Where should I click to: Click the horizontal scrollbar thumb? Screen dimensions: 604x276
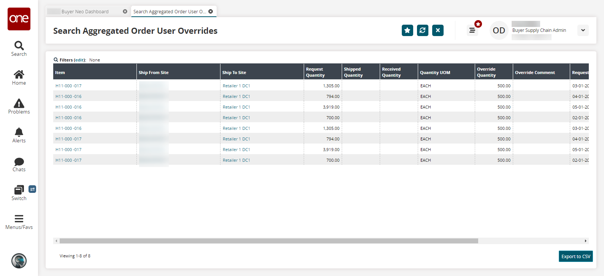[x=269, y=241]
